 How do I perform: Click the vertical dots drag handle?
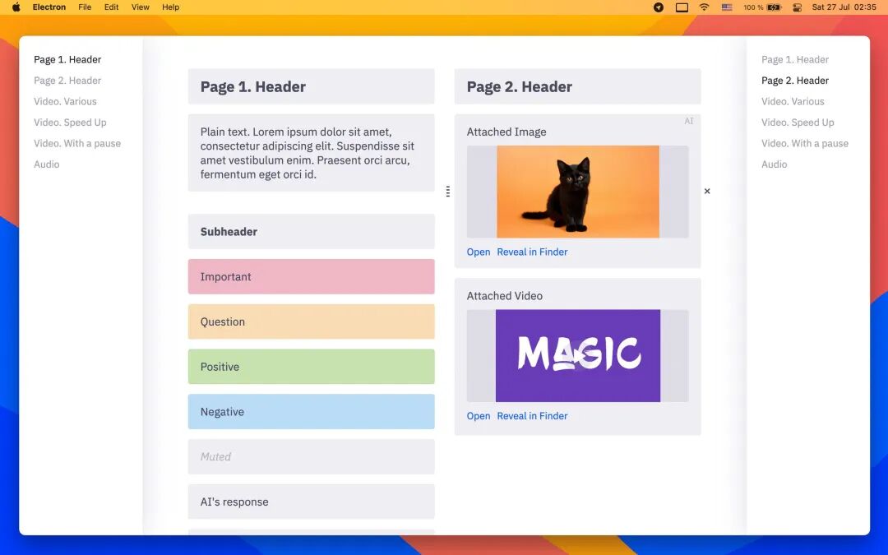pos(448,192)
